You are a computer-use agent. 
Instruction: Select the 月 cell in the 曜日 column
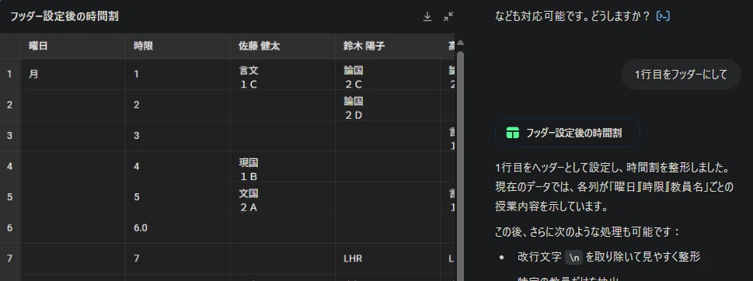point(73,75)
